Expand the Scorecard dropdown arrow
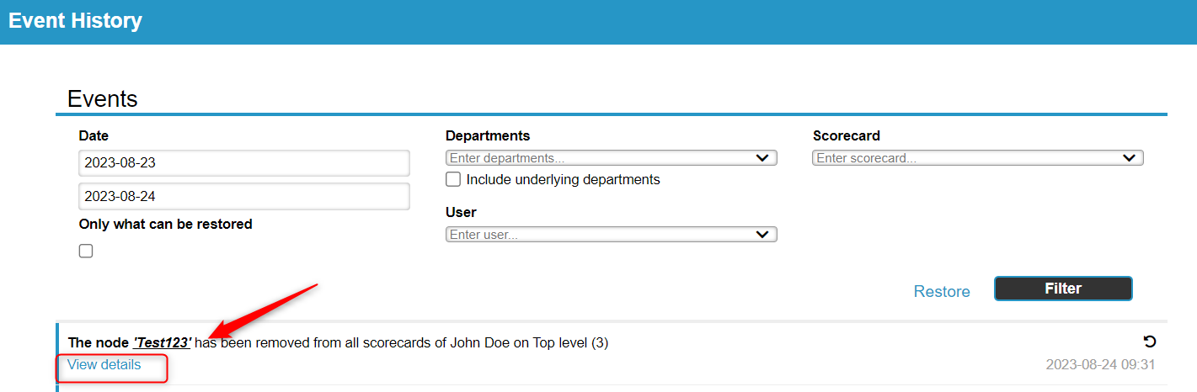This screenshot has height=392, width=1197. tap(1129, 158)
